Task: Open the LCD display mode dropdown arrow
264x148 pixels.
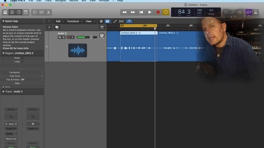Action: (x=219, y=12)
